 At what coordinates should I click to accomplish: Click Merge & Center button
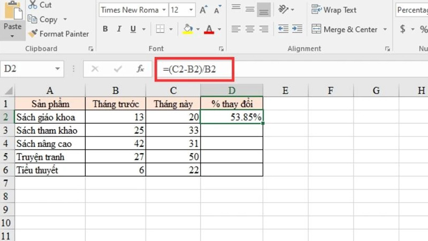(345, 29)
